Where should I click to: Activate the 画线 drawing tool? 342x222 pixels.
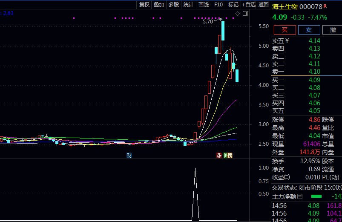(x=204, y=5)
